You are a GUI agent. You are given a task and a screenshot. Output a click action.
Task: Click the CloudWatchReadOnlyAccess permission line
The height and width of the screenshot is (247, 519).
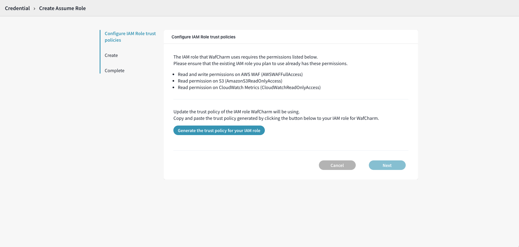pos(249,87)
